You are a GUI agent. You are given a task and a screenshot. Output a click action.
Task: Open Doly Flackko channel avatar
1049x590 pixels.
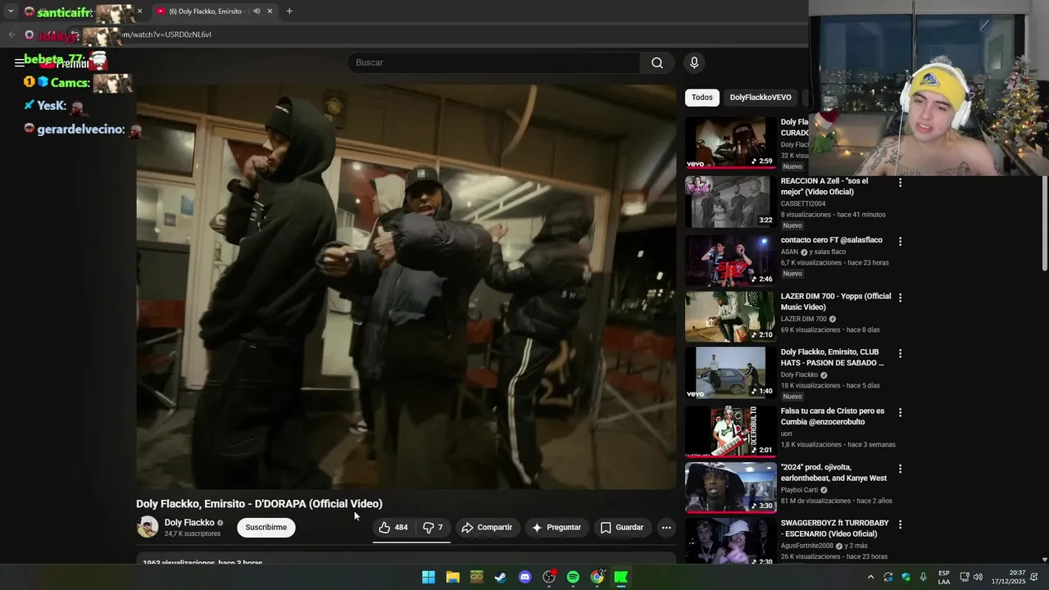(148, 527)
